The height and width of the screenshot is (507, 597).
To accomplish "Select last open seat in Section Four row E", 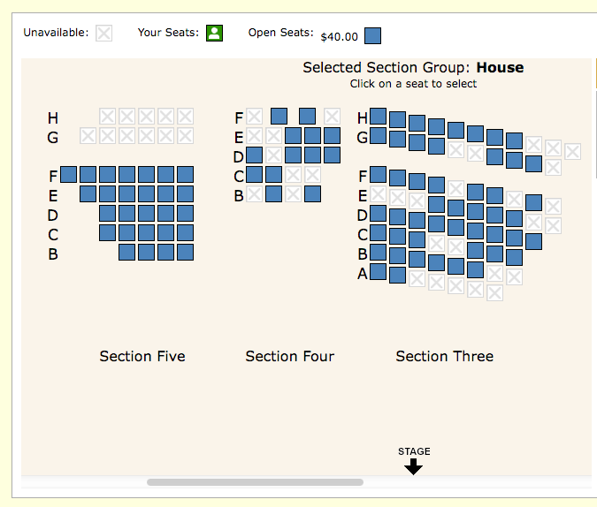I will click(x=332, y=135).
